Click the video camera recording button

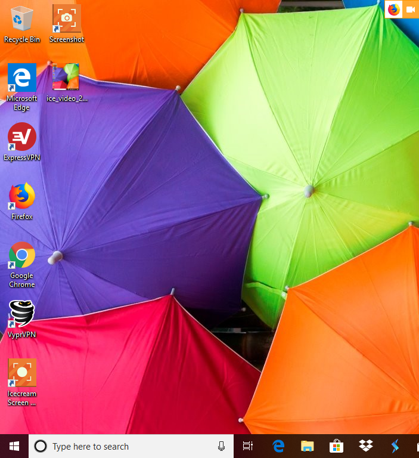pyautogui.click(x=411, y=10)
